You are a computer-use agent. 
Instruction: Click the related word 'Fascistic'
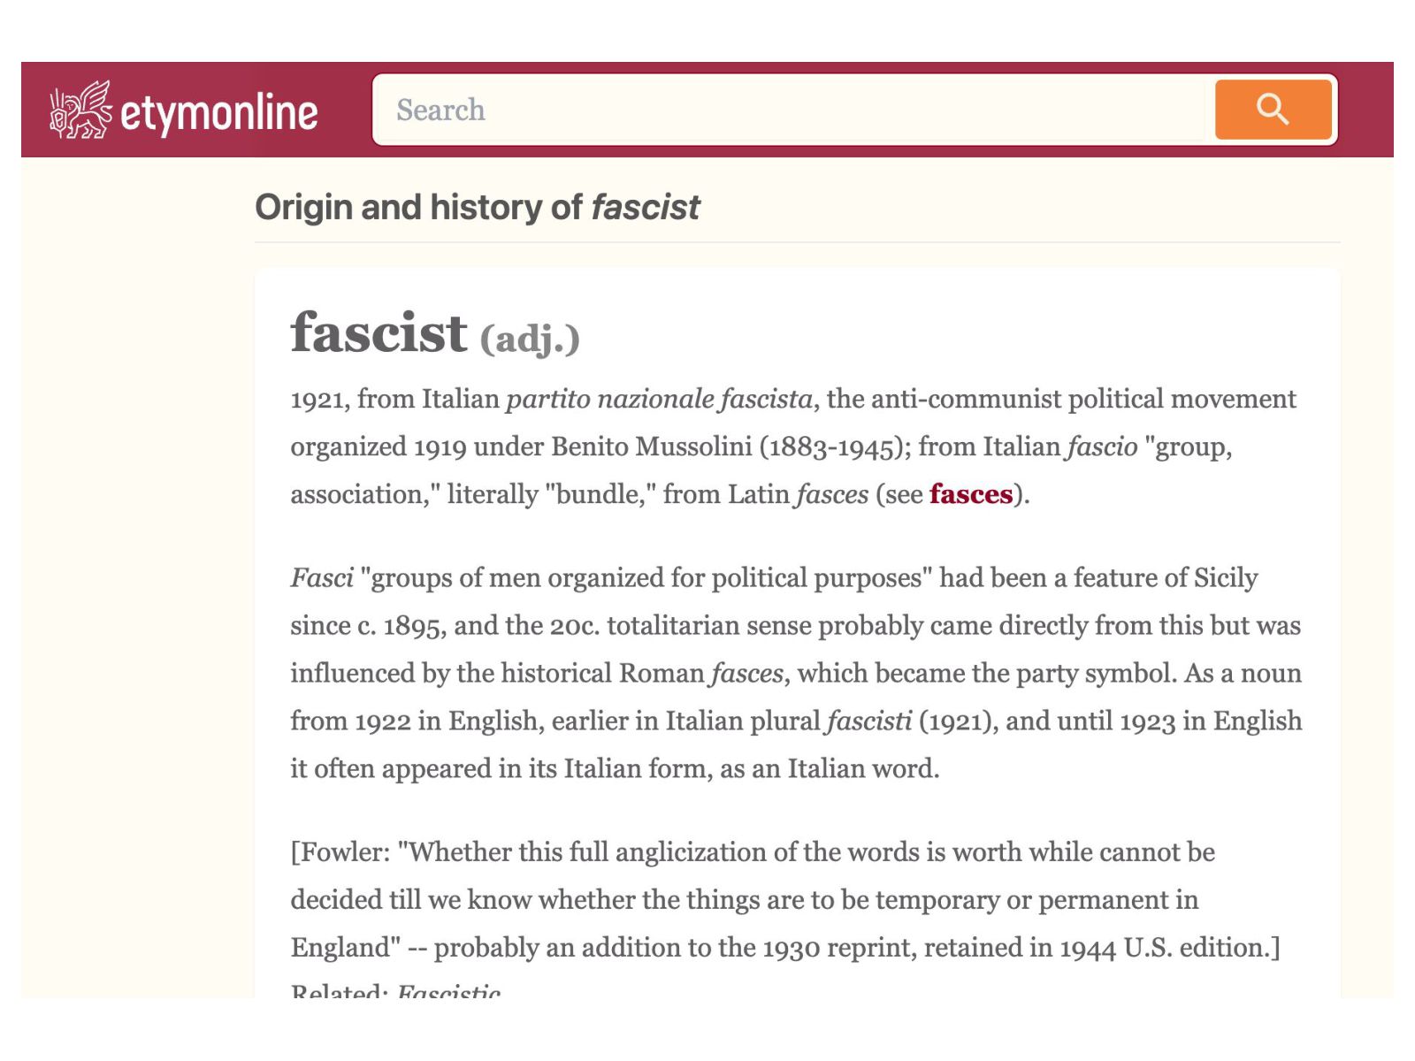tap(449, 992)
